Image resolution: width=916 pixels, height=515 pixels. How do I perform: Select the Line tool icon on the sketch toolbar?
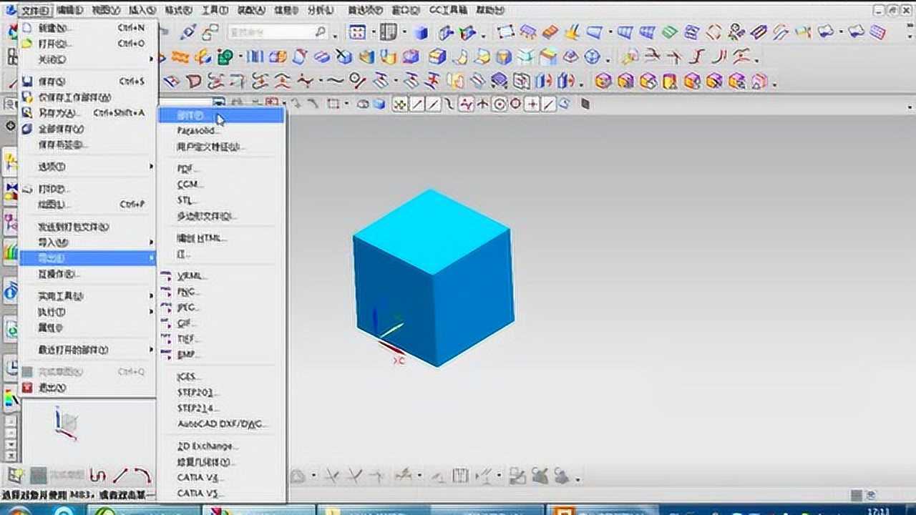(x=419, y=104)
